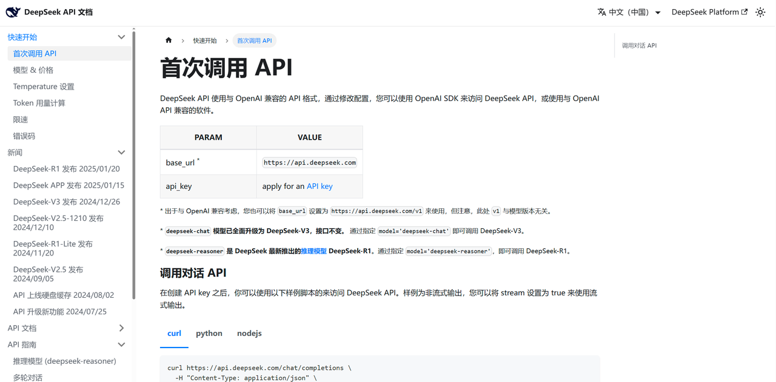
Task: Click the home icon in breadcrumb
Action: coord(169,41)
